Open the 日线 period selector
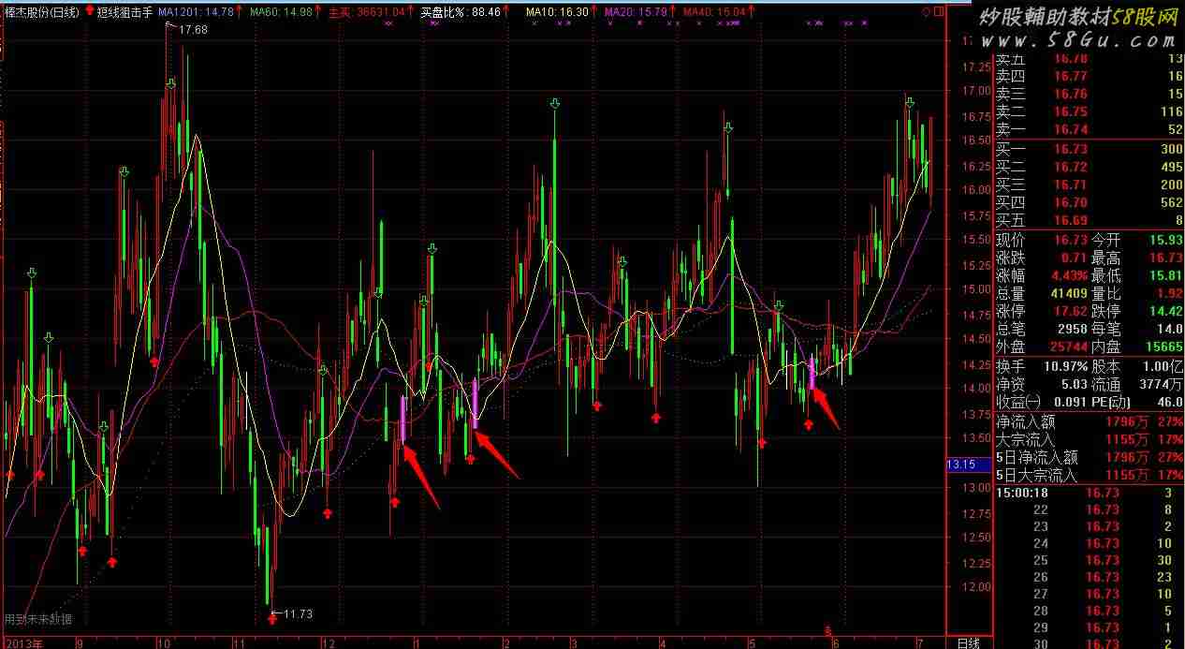 point(968,642)
